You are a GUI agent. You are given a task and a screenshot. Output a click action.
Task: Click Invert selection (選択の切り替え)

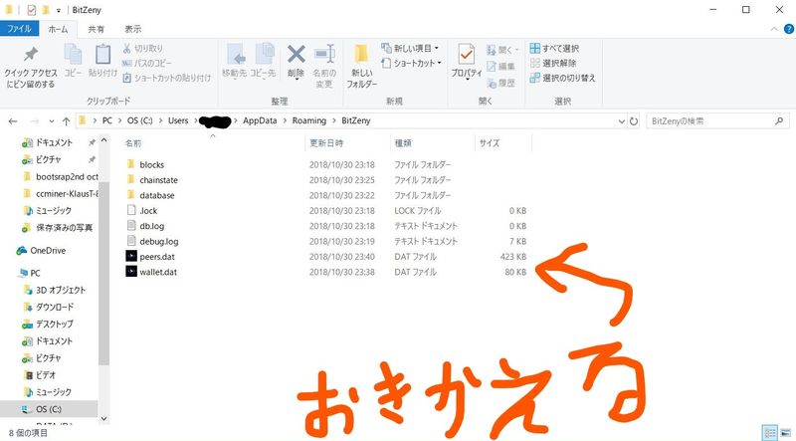pyautogui.click(x=562, y=78)
